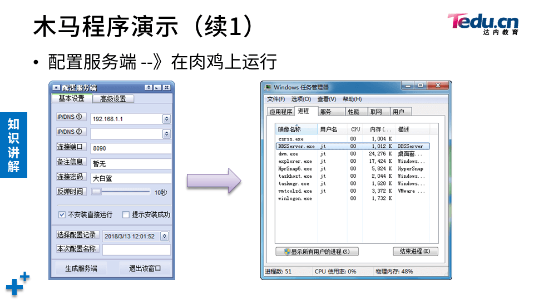This screenshot has width=534, height=300.
Task: Select the 应用程序 tab
Action: 281,112
